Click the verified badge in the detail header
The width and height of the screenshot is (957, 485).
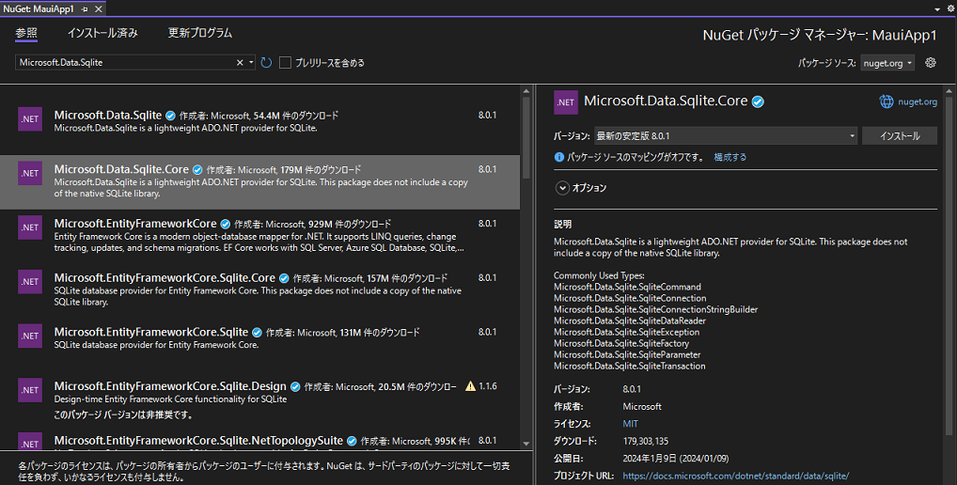point(758,102)
